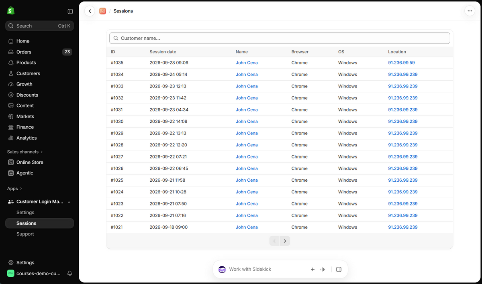482x284 pixels.
Task: Click the Customer name search field
Action: [280, 38]
